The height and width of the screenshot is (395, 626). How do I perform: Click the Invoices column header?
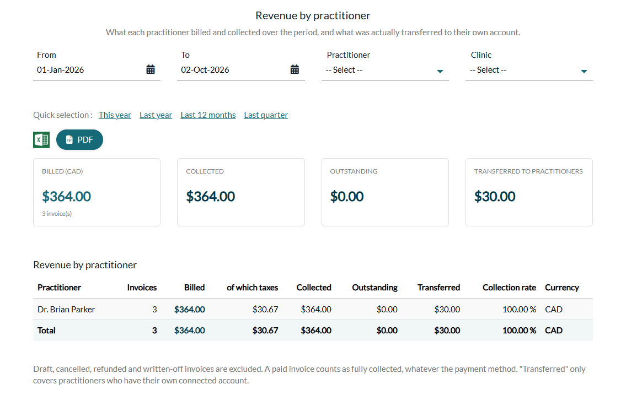click(x=142, y=288)
